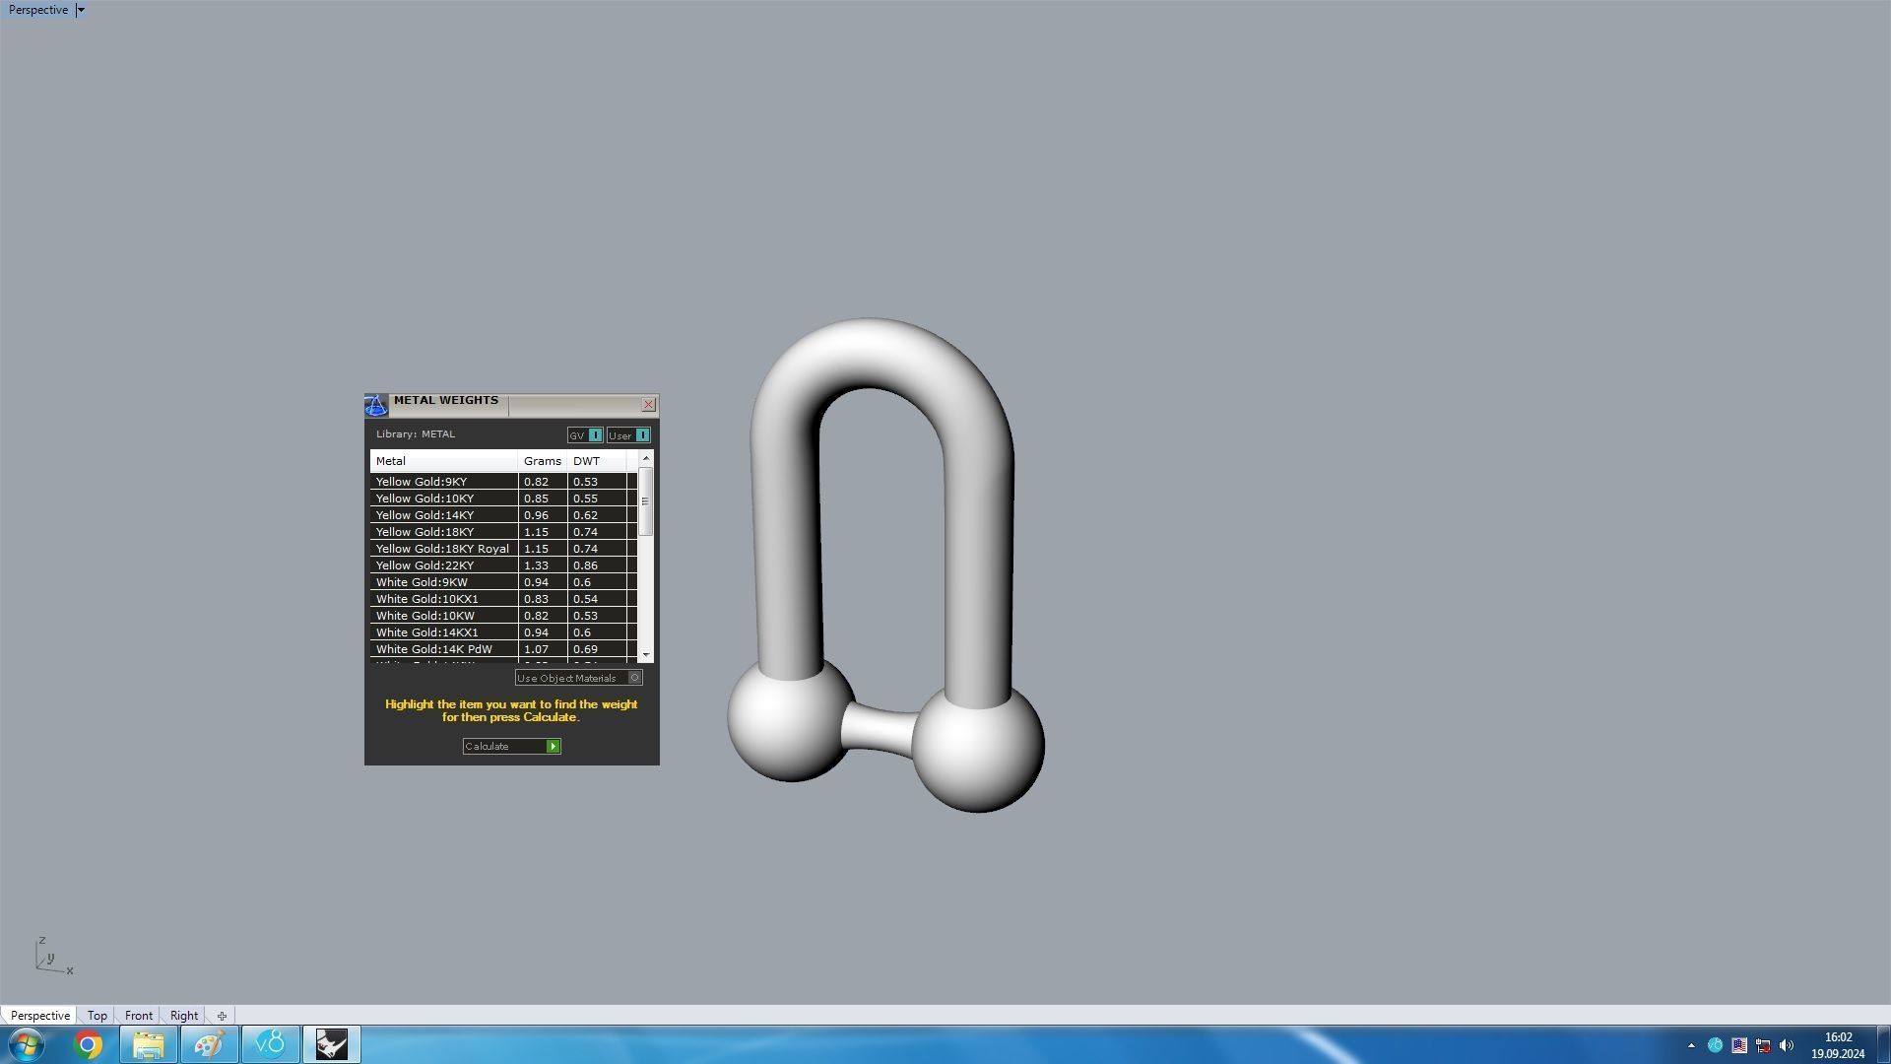
Task: Sort list by Grams column header
Action: click(x=542, y=461)
